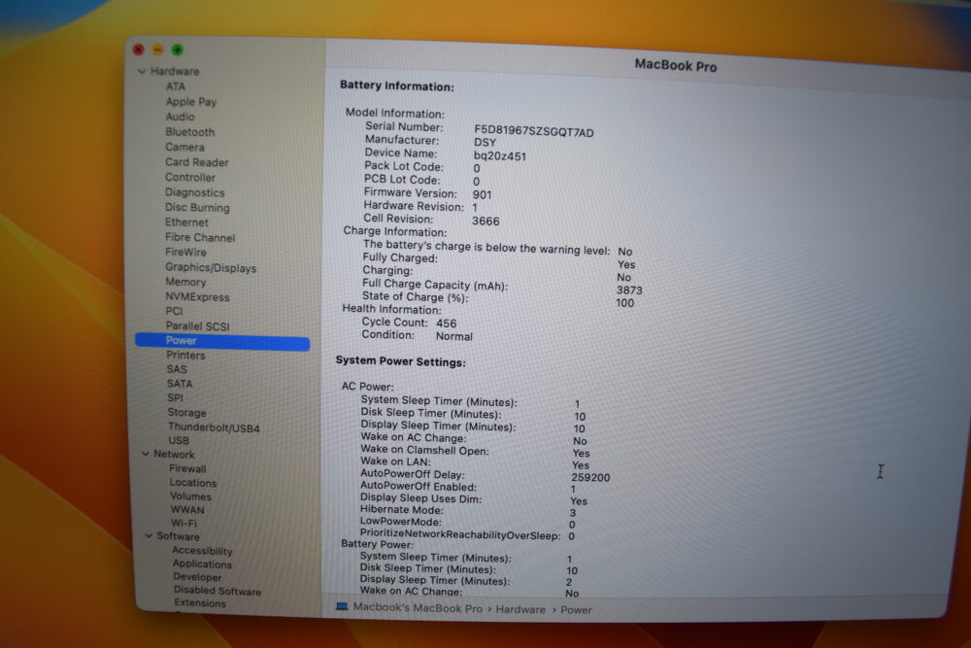971x648 pixels.
Task: Click Condition value Normal
Action: pos(453,336)
